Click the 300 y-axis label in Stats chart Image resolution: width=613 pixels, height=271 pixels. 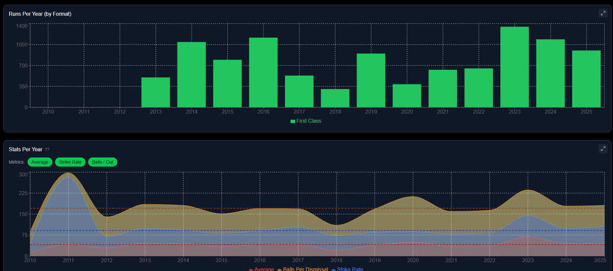23,175
